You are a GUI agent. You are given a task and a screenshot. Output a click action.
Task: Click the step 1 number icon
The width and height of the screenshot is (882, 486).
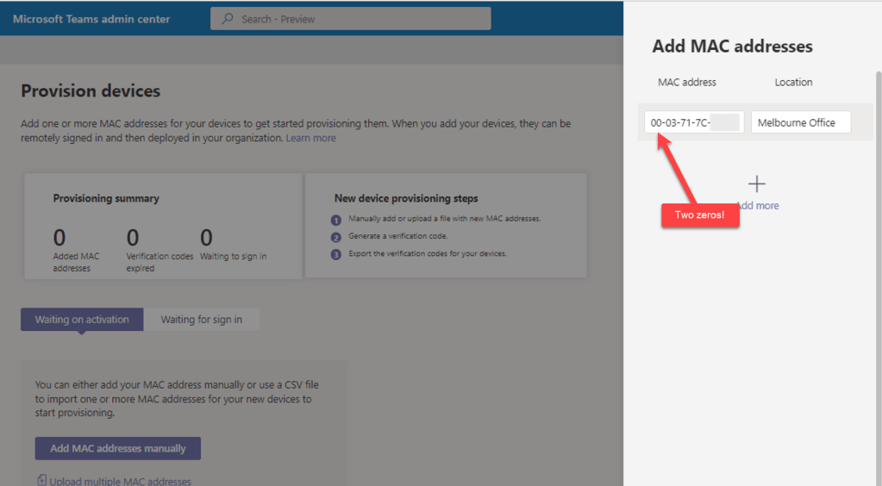[337, 219]
